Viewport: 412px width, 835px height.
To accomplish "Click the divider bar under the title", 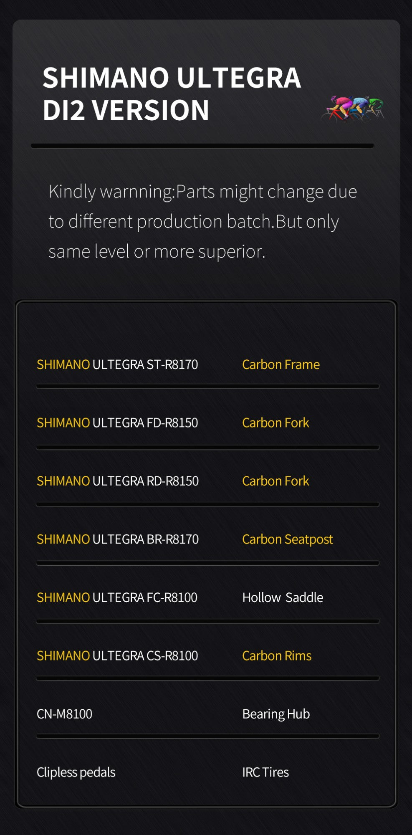I will click(202, 146).
